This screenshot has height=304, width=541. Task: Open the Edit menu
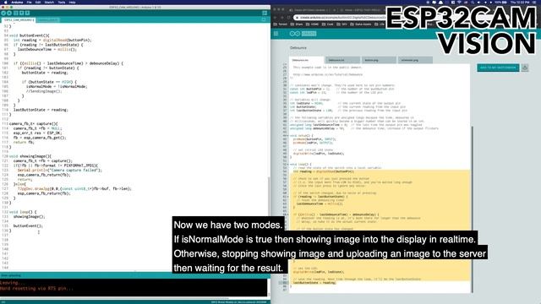coord(38,2)
